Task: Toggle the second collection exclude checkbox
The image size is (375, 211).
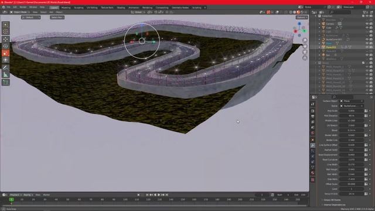Action: point(363,63)
